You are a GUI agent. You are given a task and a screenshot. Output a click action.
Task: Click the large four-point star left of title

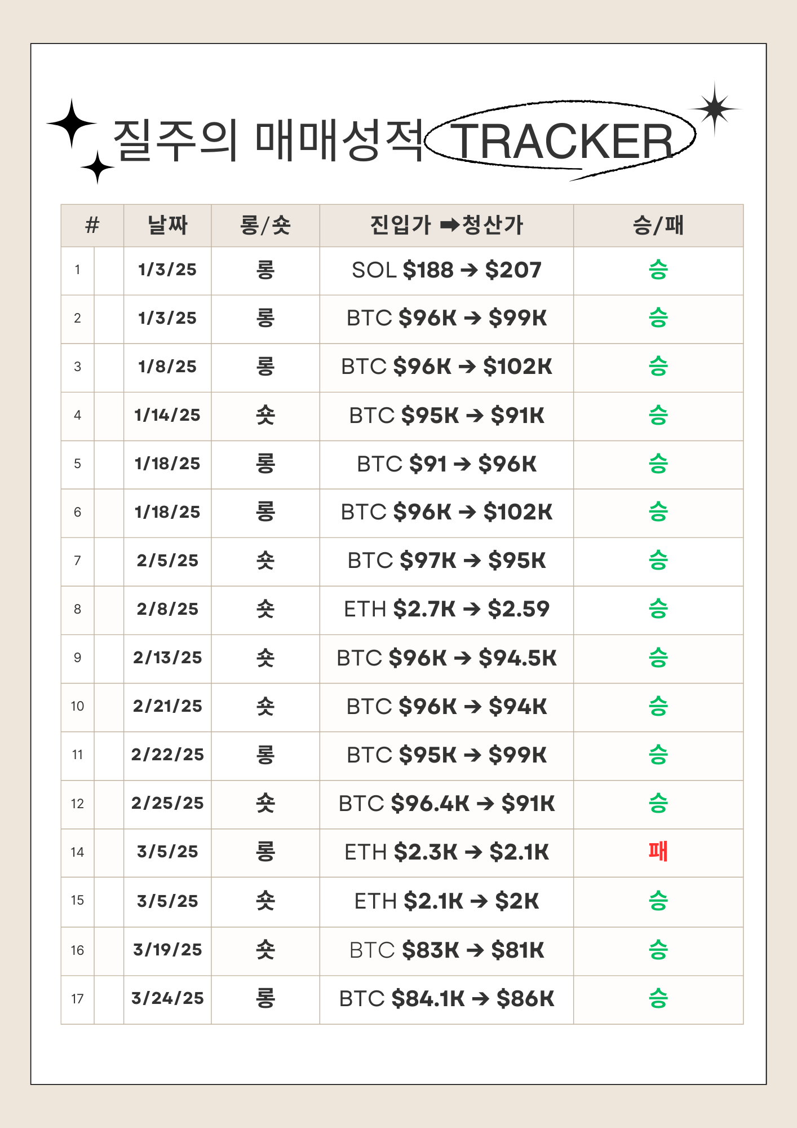click(x=72, y=123)
